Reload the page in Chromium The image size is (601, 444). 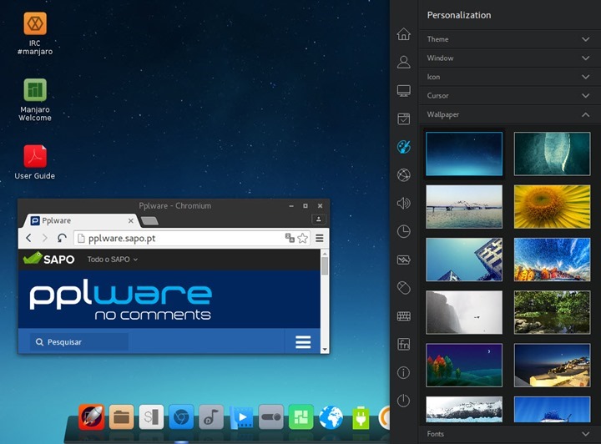62,238
